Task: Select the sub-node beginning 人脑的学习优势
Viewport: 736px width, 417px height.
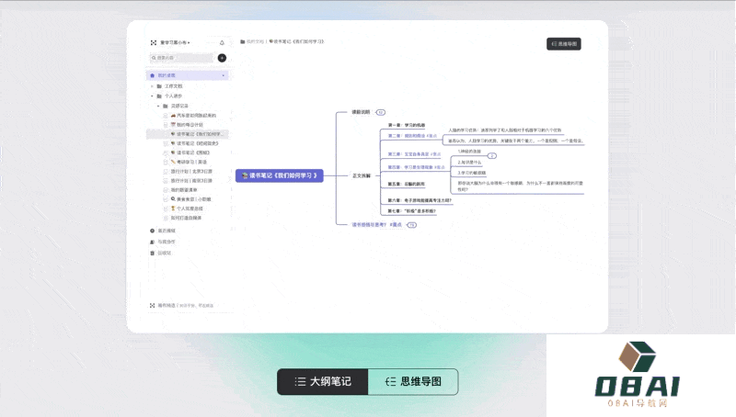Action: coord(504,130)
